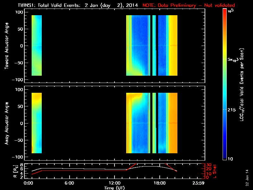Click the 18:00 time axis tick label

point(159,183)
